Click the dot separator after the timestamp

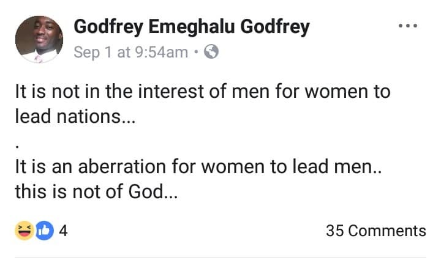pyautogui.click(x=196, y=53)
